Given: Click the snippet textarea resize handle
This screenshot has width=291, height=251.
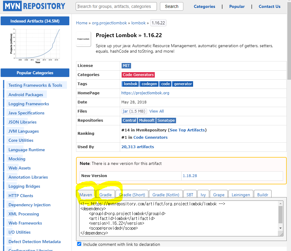Looking at the screenshot, I should point(281,235).
